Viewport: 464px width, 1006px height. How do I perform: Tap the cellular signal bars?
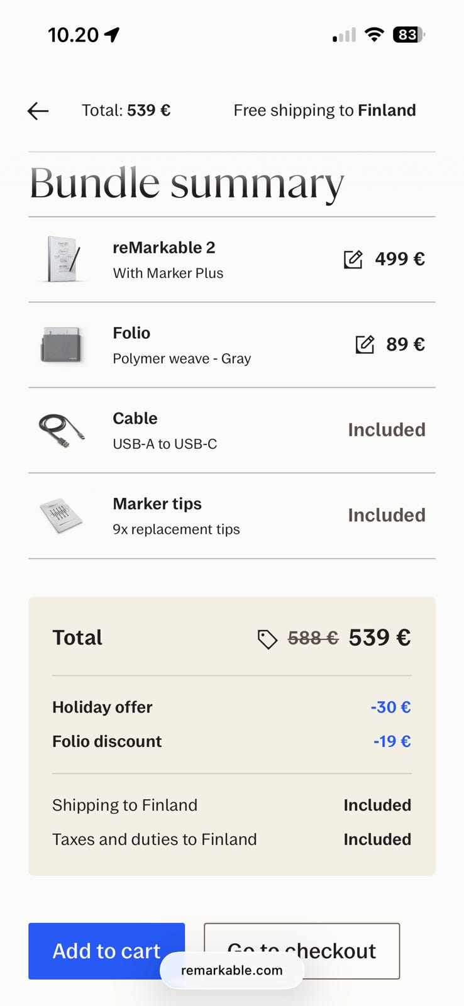pos(344,35)
